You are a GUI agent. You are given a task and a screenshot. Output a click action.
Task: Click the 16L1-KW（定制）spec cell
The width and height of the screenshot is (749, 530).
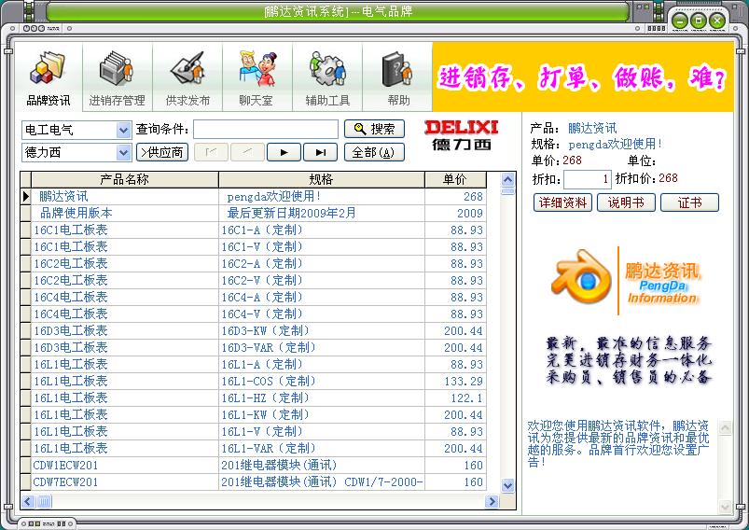coord(322,415)
